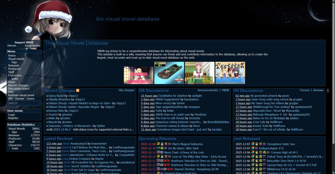
Task: Open AI generated artwork discussion
Action: coord(264,96)
